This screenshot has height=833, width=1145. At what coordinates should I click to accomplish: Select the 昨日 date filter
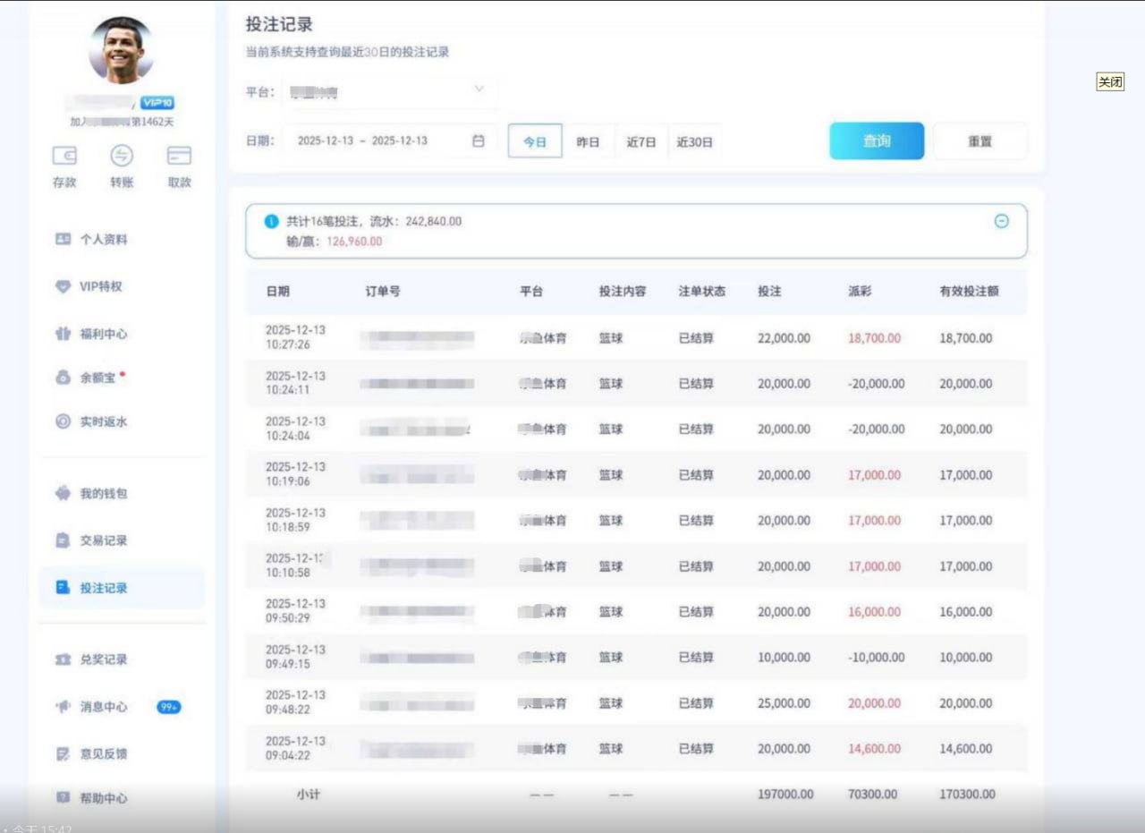coord(588,141)
